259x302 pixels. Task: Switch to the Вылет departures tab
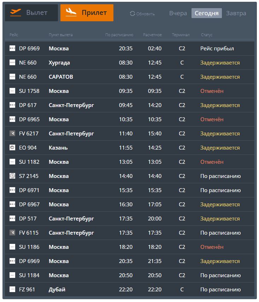[x=31, y=13]
